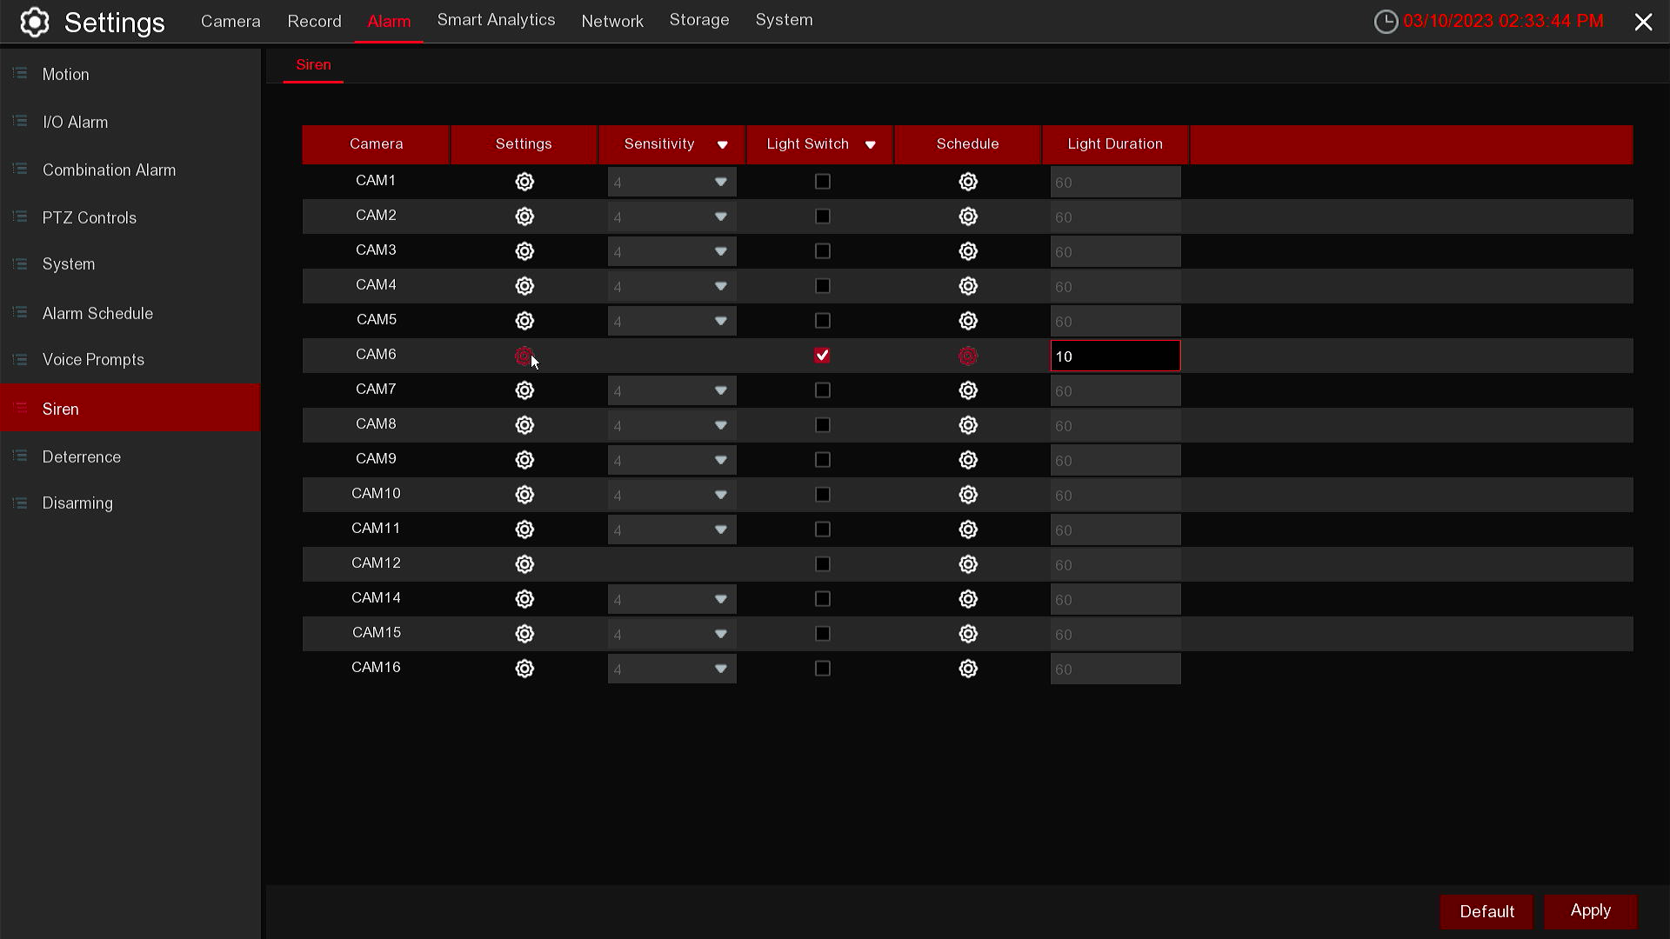Click the CAM6 red schedule gear

(x=967, y=356)
